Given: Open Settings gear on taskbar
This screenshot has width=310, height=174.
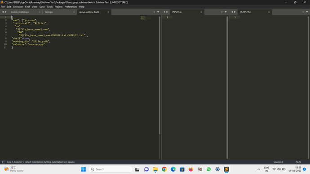Looking at the screenshot, I should point(217,169).
